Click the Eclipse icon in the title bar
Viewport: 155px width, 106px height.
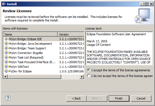(4, 4)
